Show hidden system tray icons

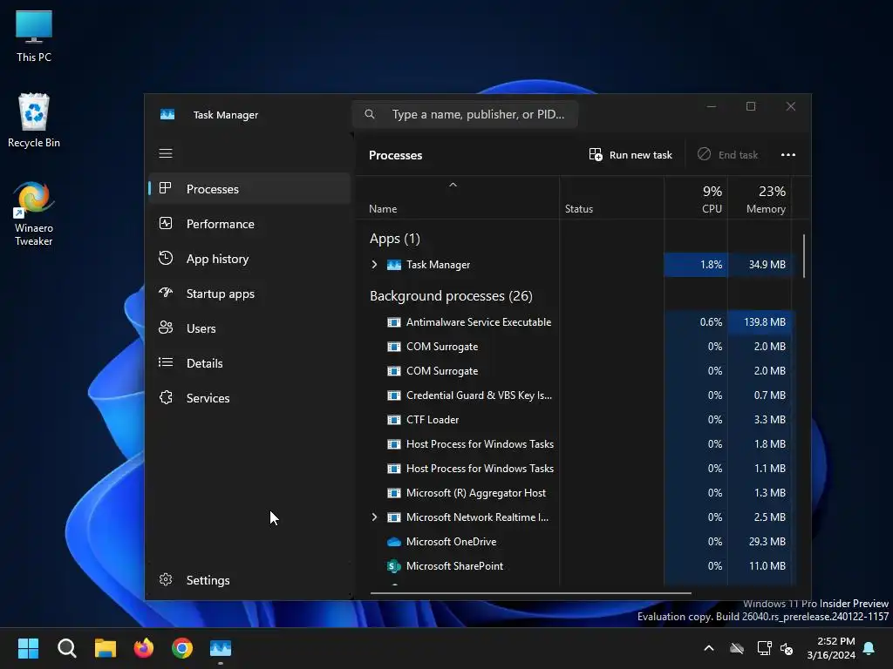click(709, 648)
